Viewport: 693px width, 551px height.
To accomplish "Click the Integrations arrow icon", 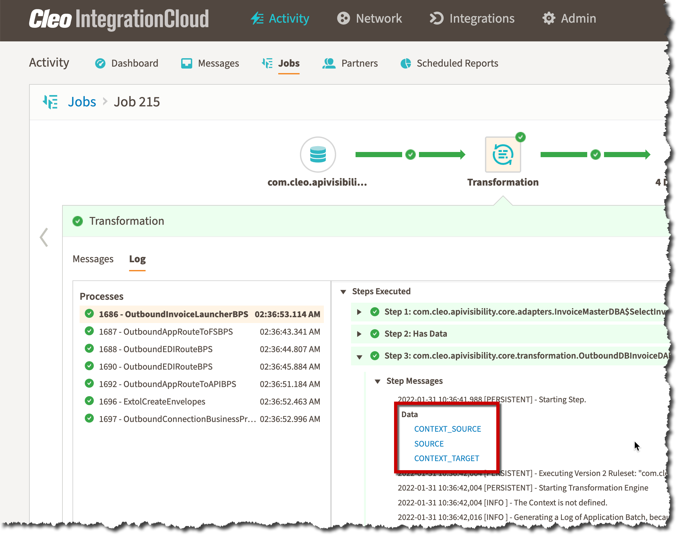I will 436,18.
